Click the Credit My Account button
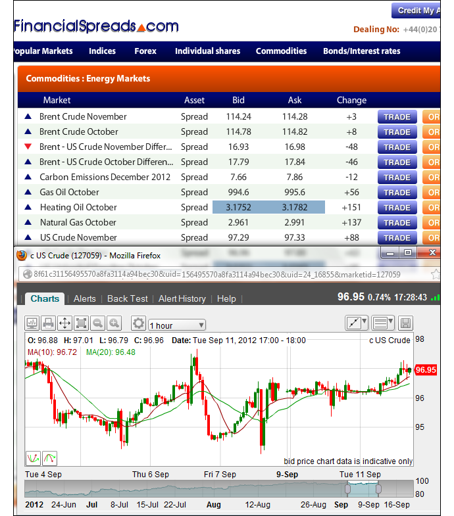This screenshot has height=516, width=454. point(416,11)
